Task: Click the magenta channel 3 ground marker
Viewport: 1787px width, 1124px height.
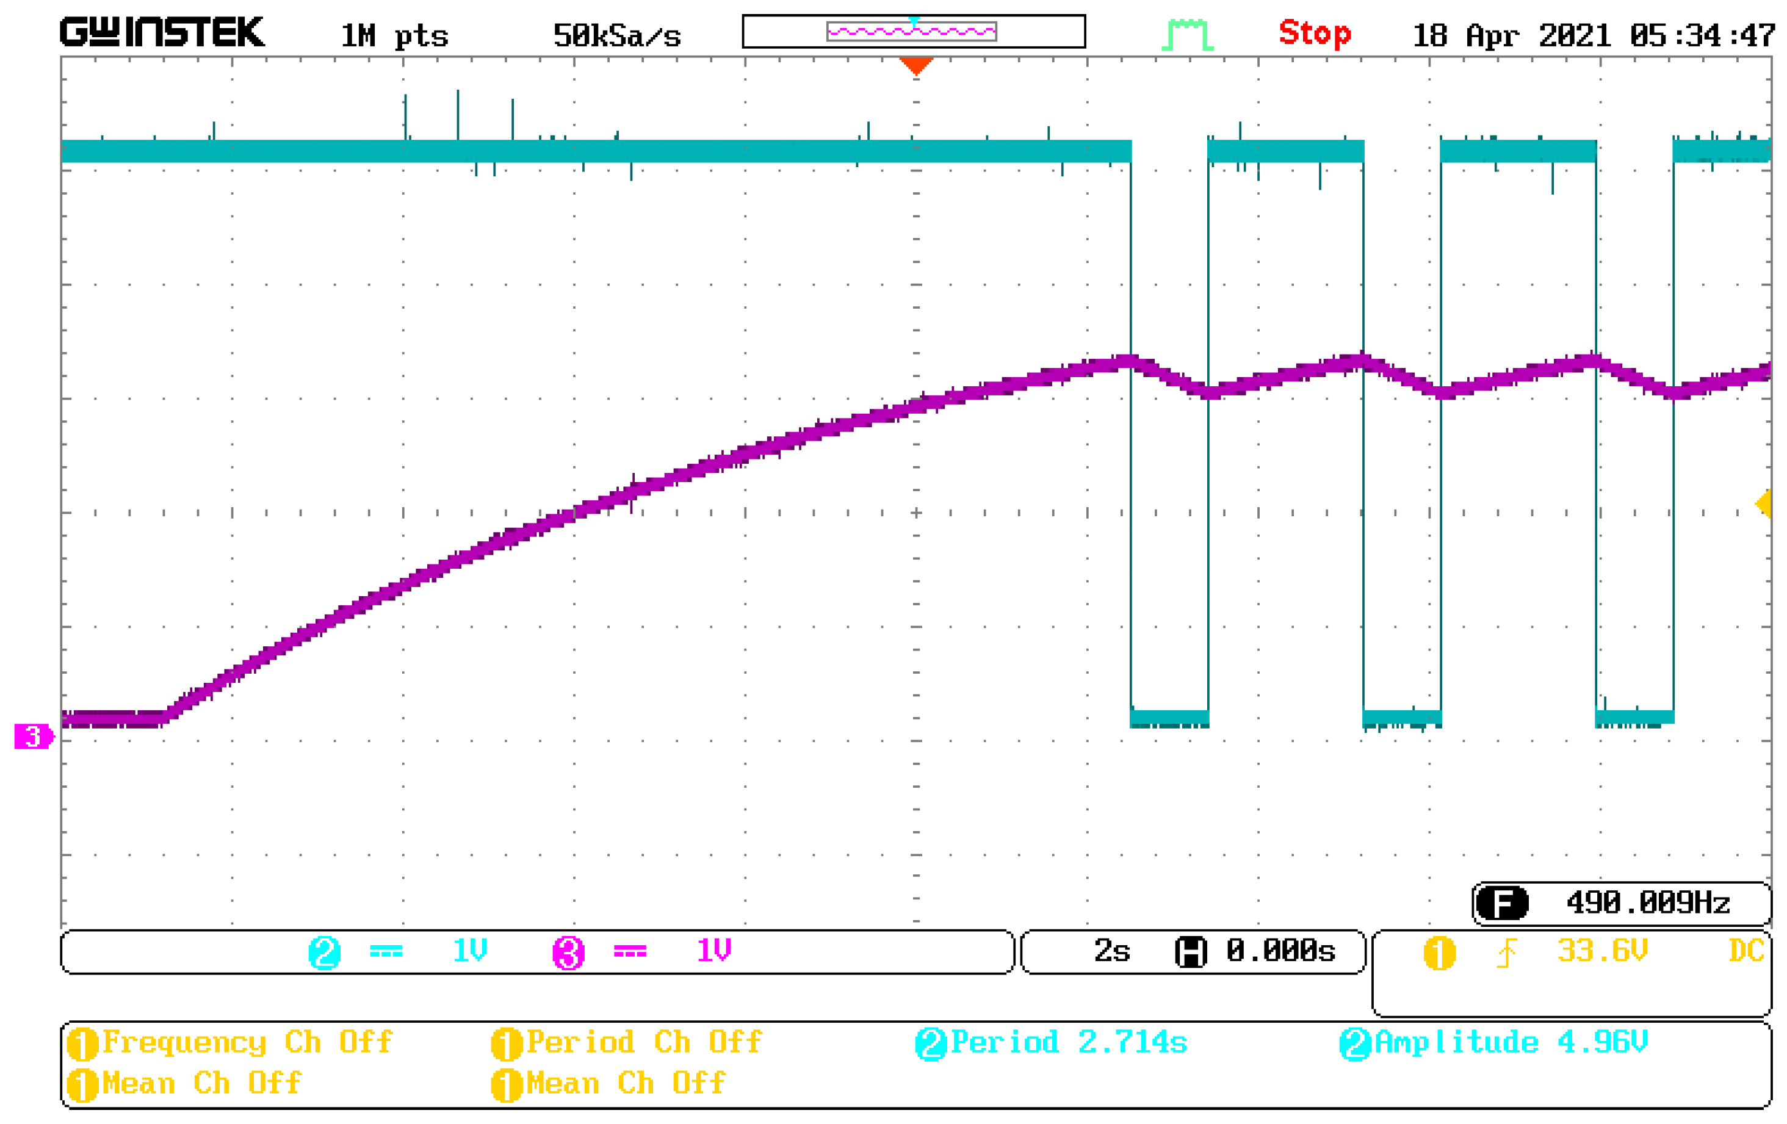Action: click(x=34, y=737)
